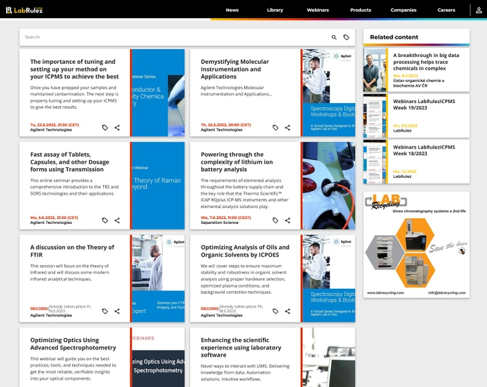487x387 pixels.
Task: Share the lithium ion battery analysis card
Action: pos(287,220)
